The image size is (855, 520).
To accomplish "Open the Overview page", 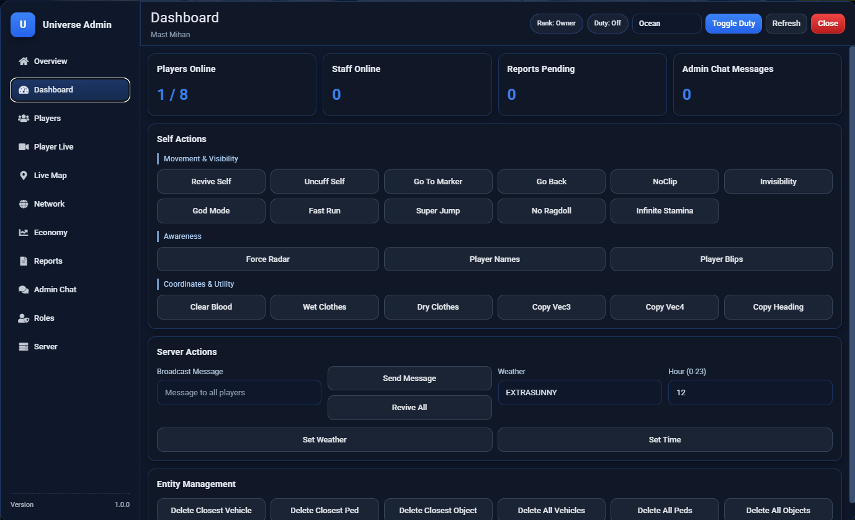I will [x=70, y=61].
